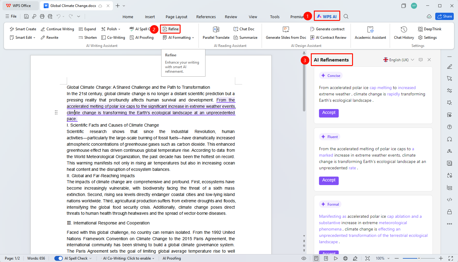Image resolution: width=458 pixels, height=262 pixels.
Task: Click the zoom in plus button
Action: (441, 258)
